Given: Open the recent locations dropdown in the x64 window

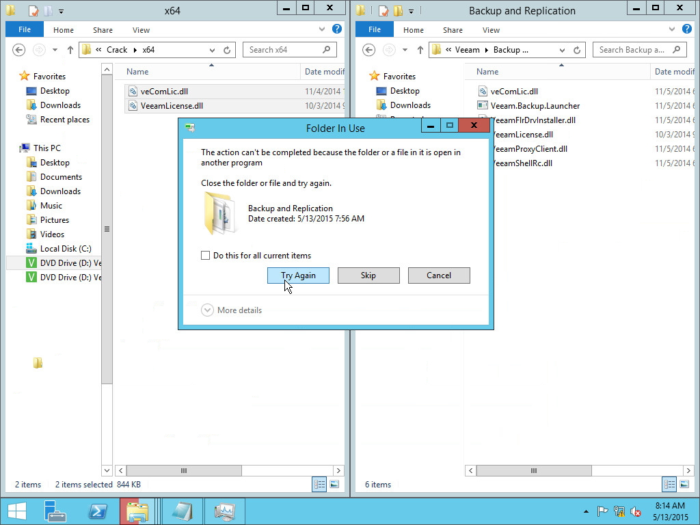Looking at the screenshot, I should click(55, 50).
